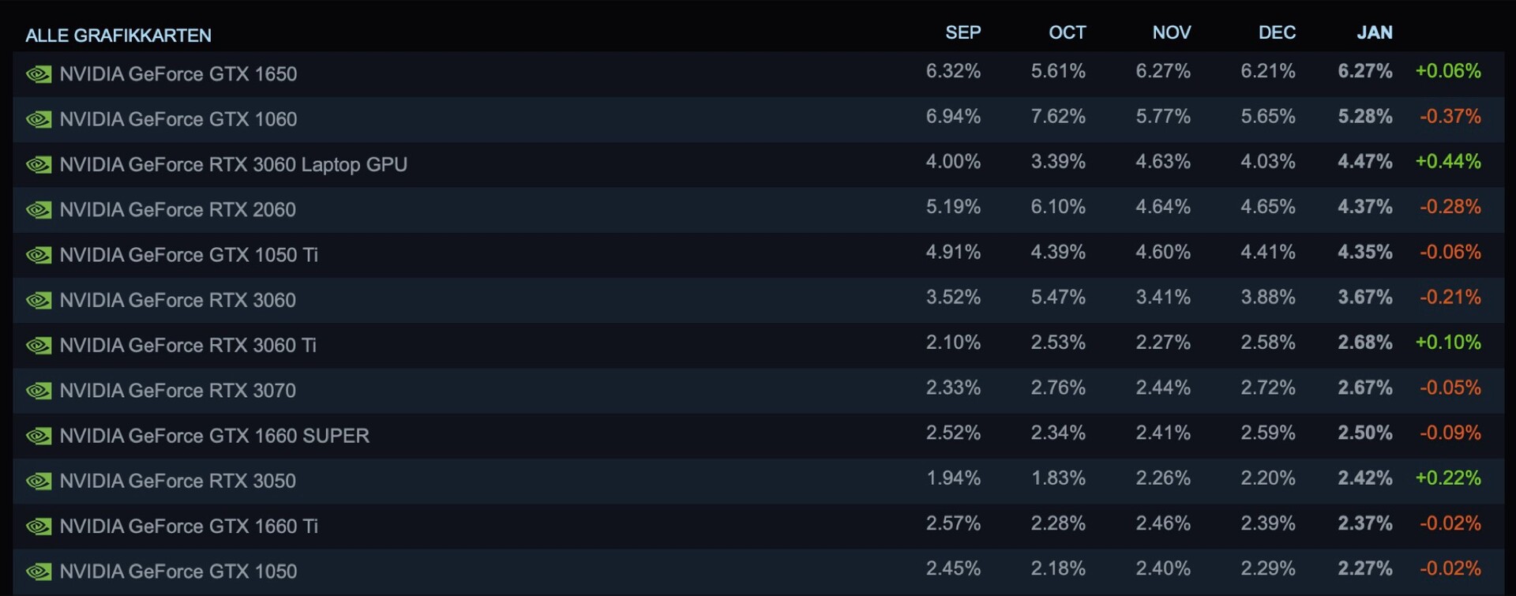Open the NVIDIA GeForce RTX 3060 Ti row
Viewport: 1516px width, 596px height.
[188, 345]
